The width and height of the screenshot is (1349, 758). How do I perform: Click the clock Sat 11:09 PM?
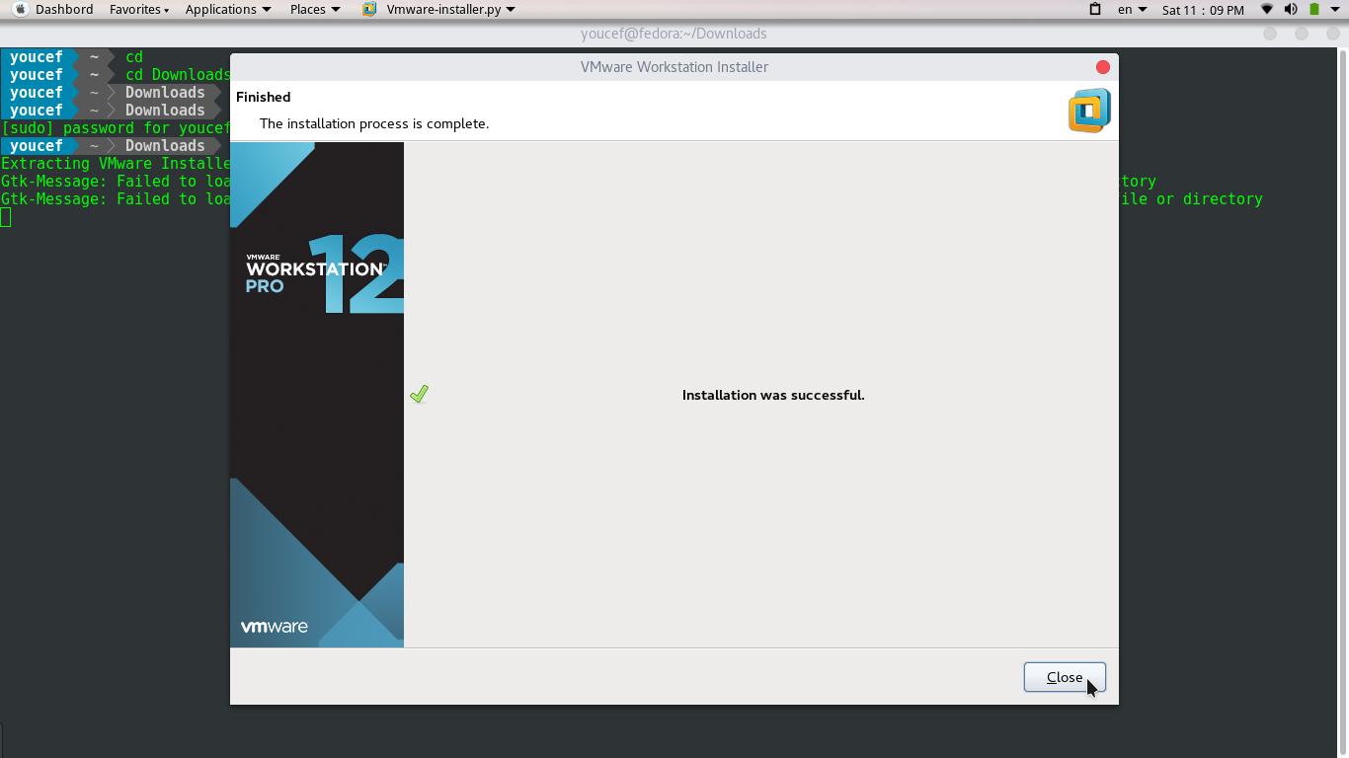(x=1203, y=10)
